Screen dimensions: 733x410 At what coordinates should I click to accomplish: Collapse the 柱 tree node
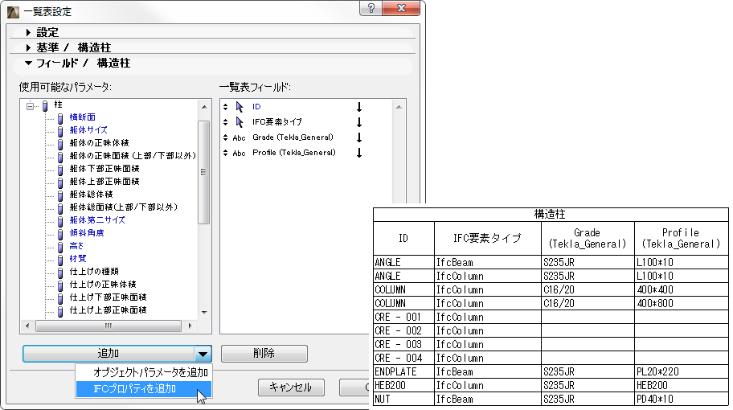[31, 106]
